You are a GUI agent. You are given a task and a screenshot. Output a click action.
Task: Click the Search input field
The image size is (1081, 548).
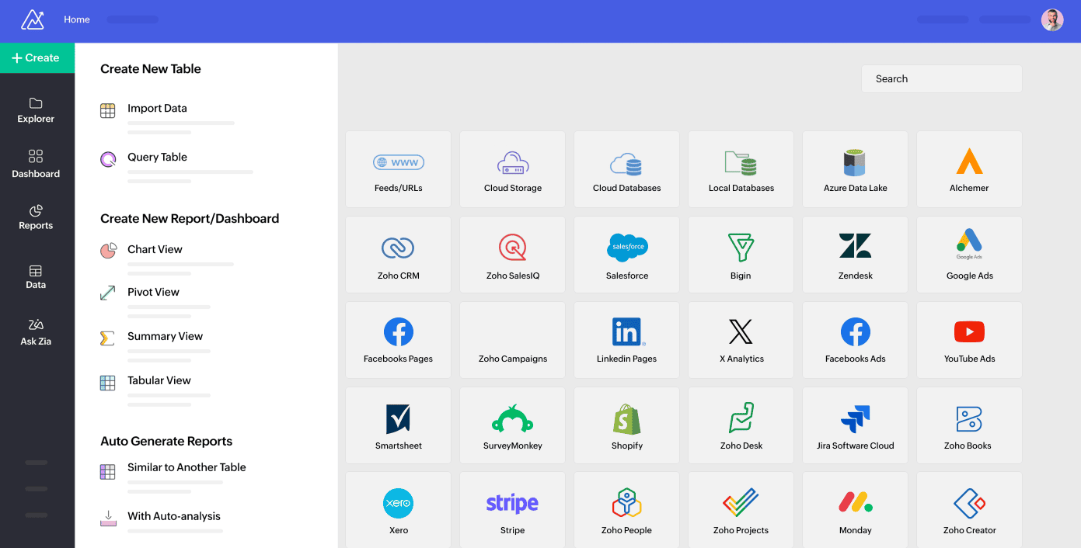coord(941,78)
